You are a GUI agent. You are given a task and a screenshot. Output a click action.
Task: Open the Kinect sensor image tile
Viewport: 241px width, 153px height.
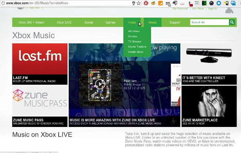[209, 59]
